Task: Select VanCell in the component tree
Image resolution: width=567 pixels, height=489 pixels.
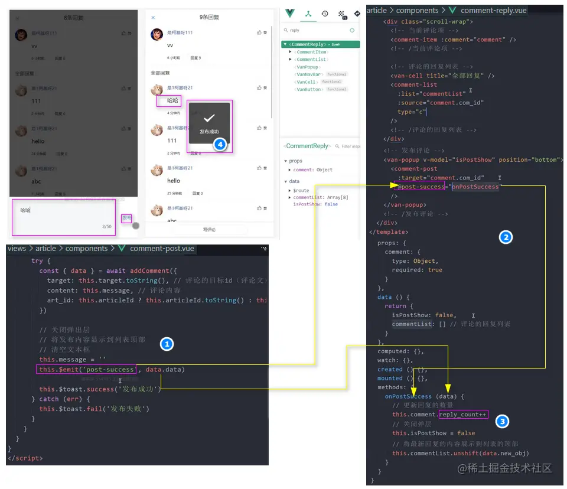Action: coord(306,82)
